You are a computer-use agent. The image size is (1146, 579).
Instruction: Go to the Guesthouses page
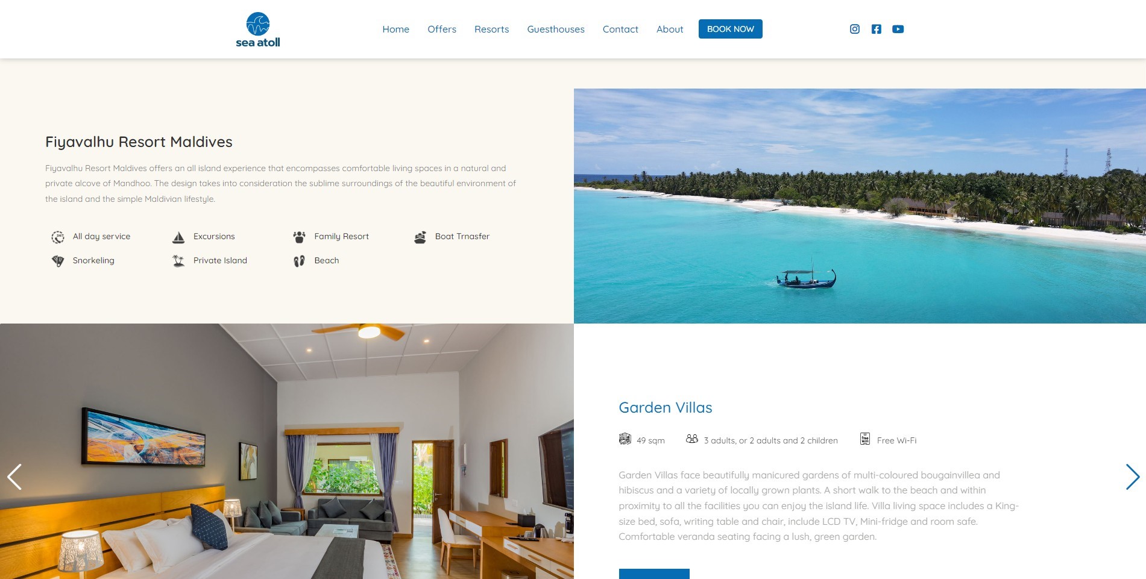click(556, 29)
